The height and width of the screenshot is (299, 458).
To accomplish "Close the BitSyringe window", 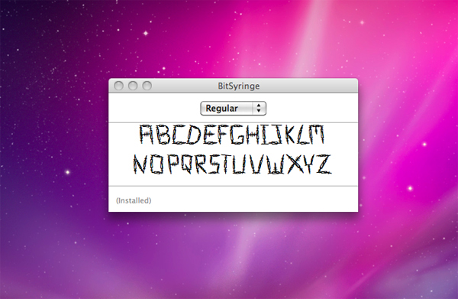I will click(x=118, y=86).
